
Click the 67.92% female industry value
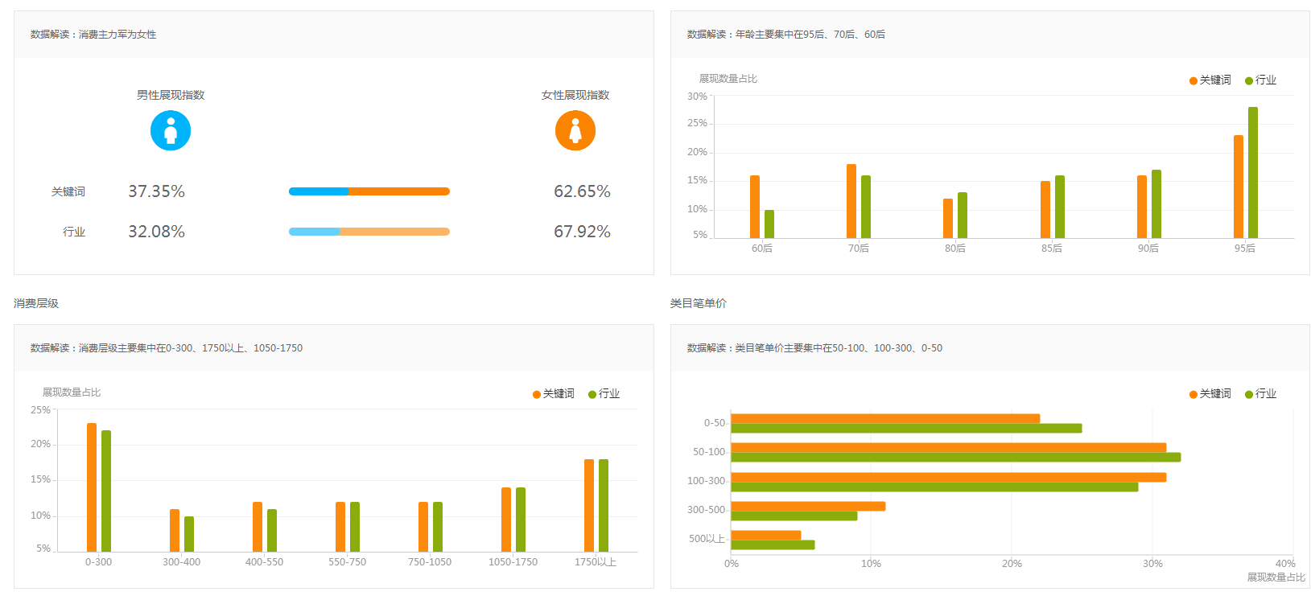(x=582, y=232)
